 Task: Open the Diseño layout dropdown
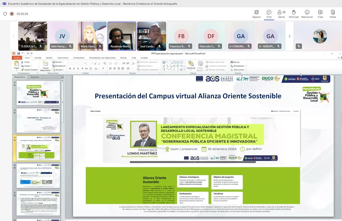[57, 62]
